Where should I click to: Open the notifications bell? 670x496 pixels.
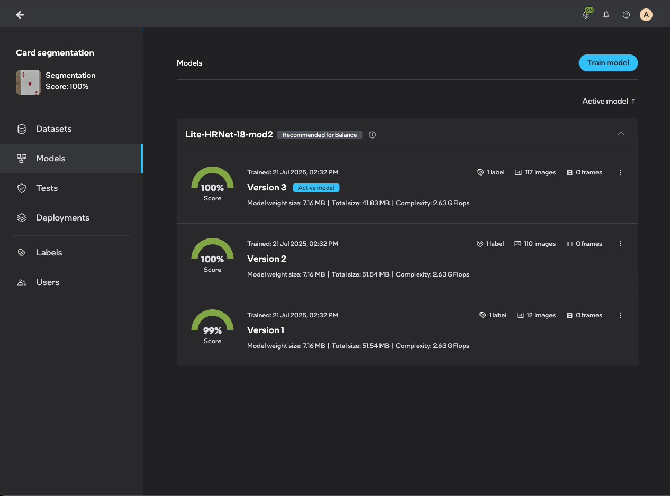(x=606, y=15)
